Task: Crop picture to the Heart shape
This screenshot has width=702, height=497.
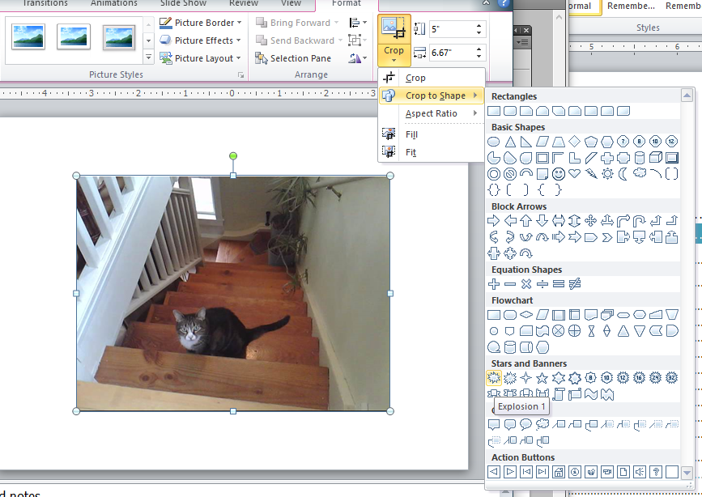Action: (574, 174)
